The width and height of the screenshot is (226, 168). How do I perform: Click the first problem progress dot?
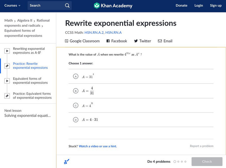point(175,162)
